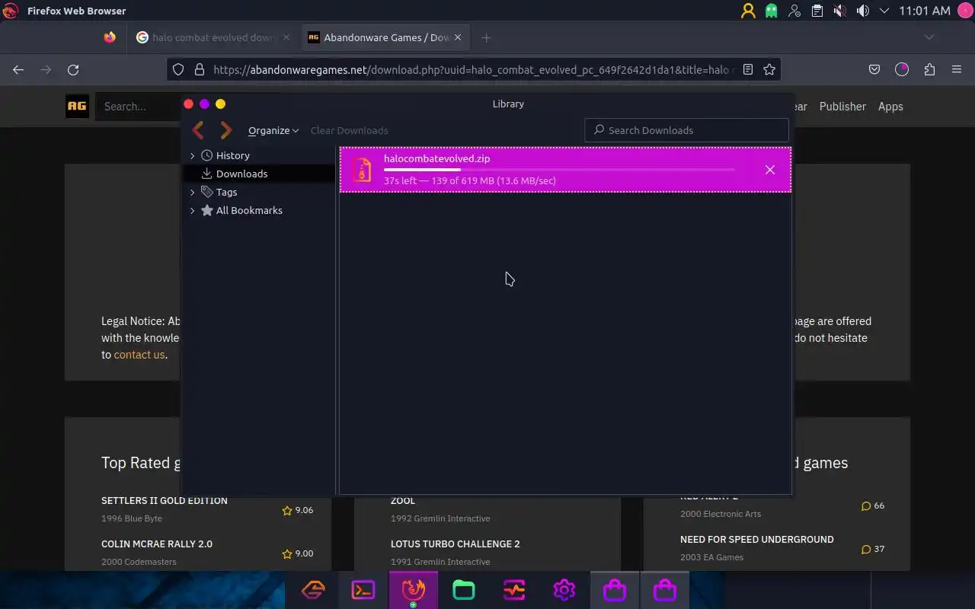
Task: Click the Firefox icon in the dock
Action: tap(414, 590)
